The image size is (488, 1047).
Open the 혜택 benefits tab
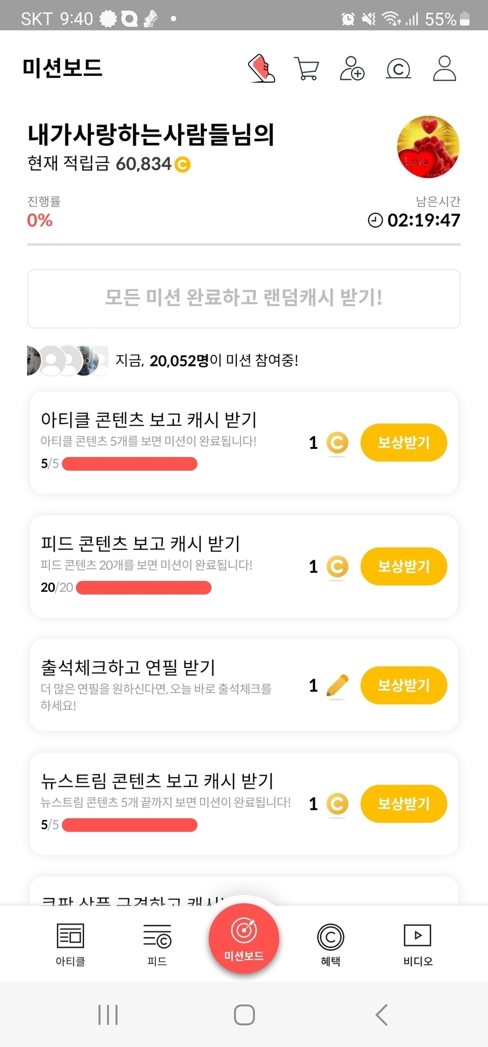point(330,944)
